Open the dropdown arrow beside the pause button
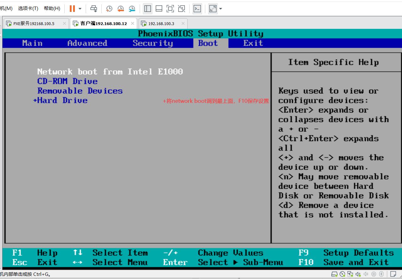Viewport: 402px width, 279px height. (80, 9)
